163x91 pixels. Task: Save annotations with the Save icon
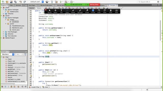tap(117, 11)
